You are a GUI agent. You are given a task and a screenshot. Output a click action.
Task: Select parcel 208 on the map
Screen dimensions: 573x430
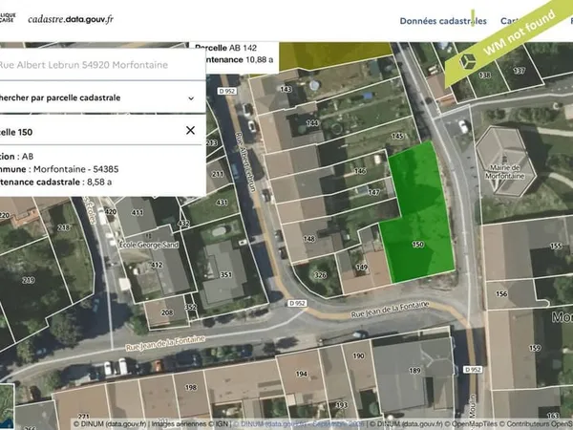coord(167,312)
